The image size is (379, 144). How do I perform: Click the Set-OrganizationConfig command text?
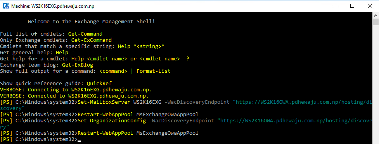(112, 121)
